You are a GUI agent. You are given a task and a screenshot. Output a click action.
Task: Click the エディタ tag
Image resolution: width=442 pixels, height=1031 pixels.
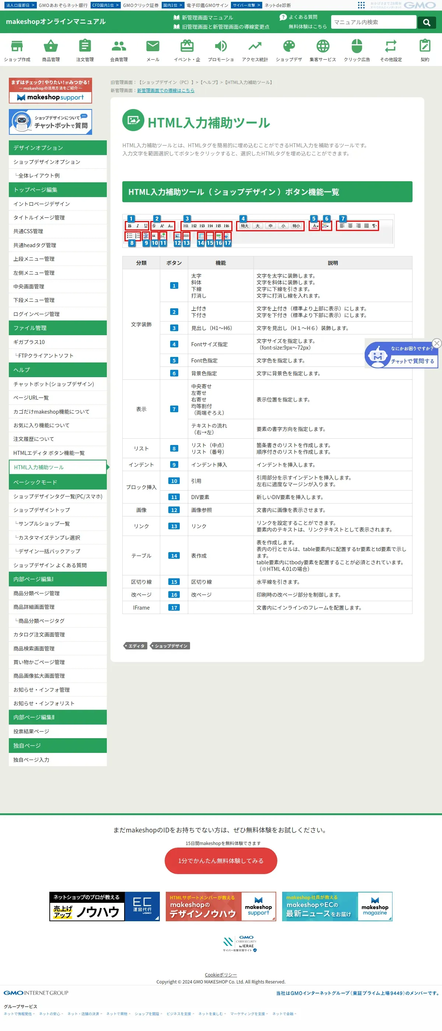coord(135,646)
